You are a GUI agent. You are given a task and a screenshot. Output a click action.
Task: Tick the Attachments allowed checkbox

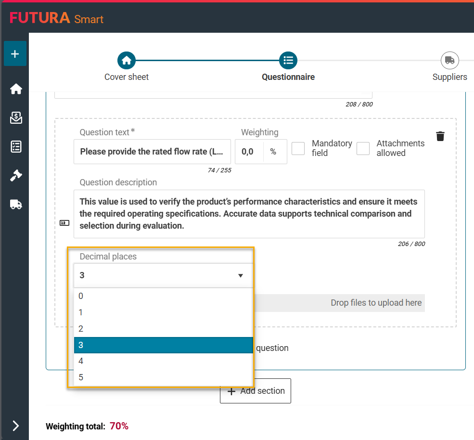tap(363, 148)
